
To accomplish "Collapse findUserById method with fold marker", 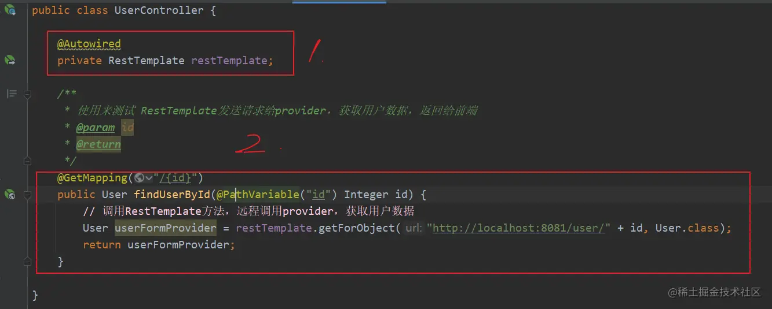I will click(x=27, y=195).
